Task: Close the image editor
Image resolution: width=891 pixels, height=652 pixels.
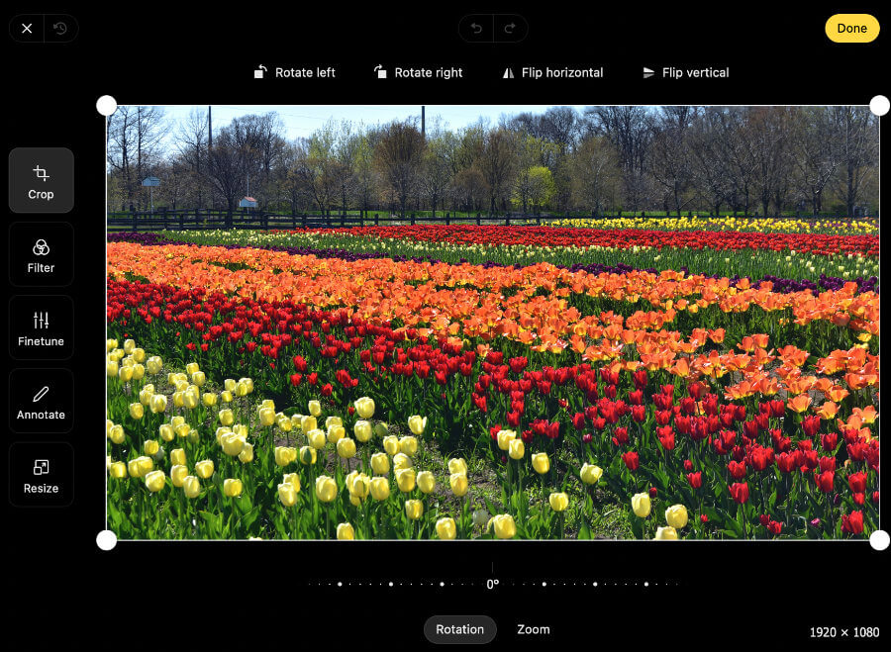Action: [x=26, y=28]
